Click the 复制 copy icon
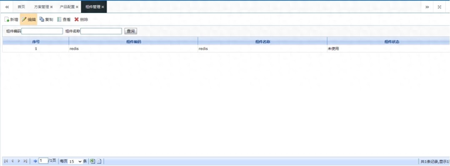 click(x=42, y=19)
